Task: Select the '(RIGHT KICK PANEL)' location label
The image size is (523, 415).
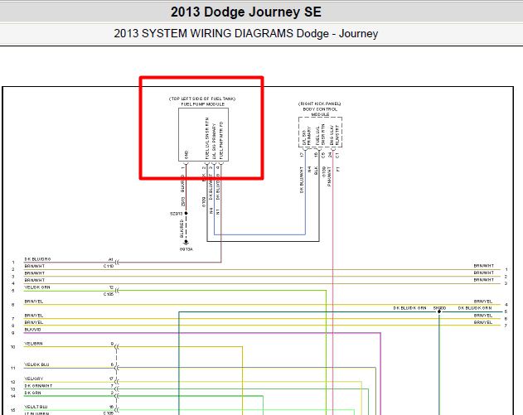Action: [x=320, y=104]
